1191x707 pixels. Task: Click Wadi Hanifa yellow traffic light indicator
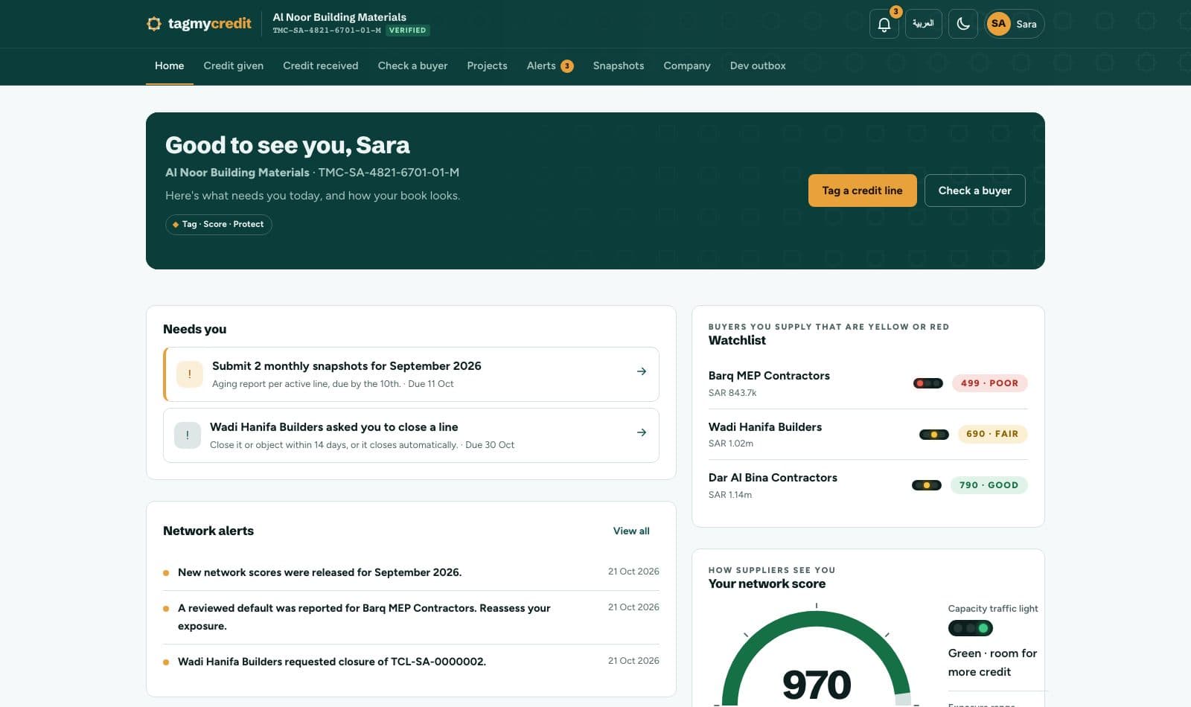pos(934,434)
